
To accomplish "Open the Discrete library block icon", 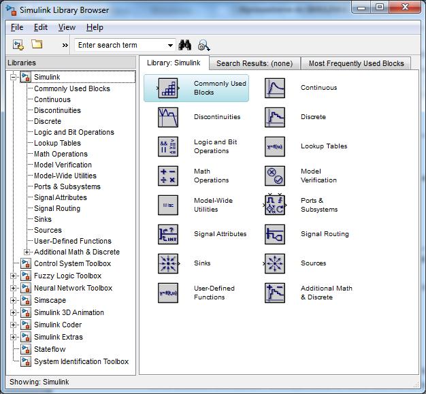I will coord(275,118).
